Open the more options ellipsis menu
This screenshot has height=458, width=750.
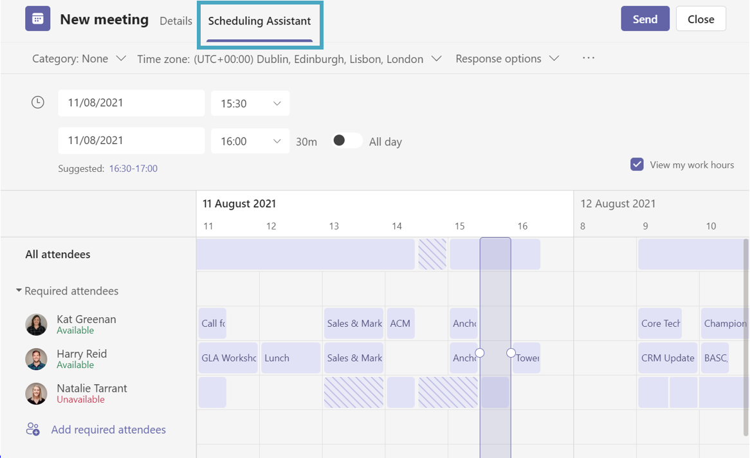[588, 58]
